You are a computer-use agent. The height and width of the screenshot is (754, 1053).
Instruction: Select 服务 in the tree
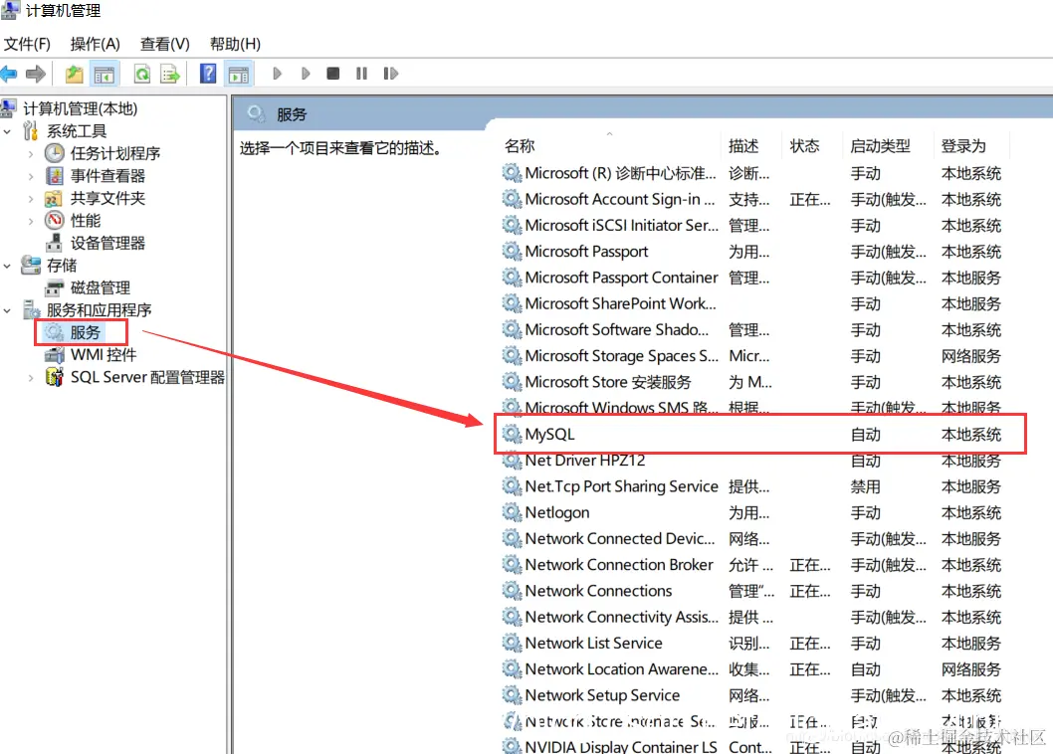(x=86, y=332)
